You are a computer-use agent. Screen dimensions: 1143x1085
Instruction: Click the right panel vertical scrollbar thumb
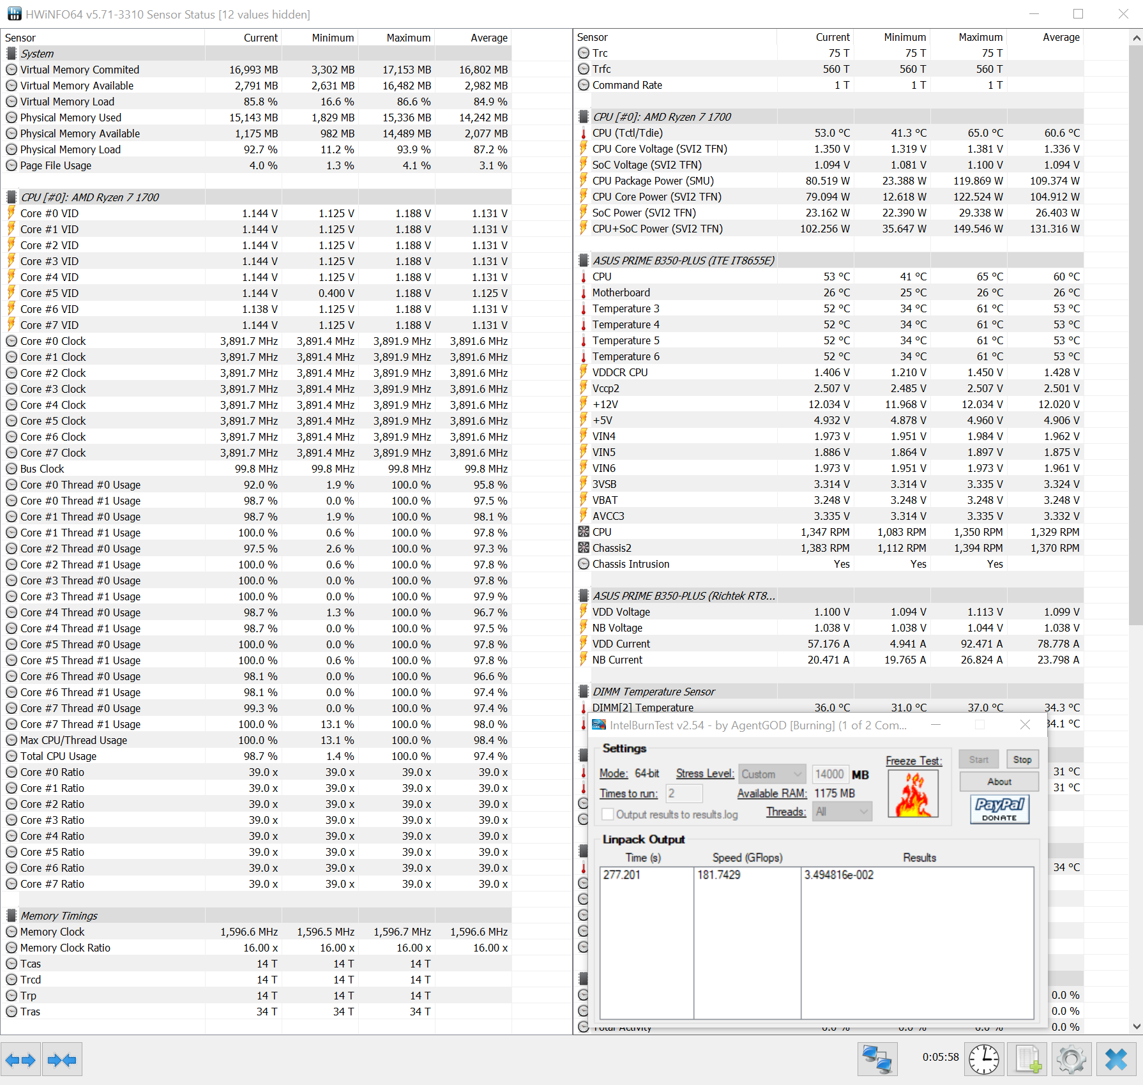(x=1136, y=335)
